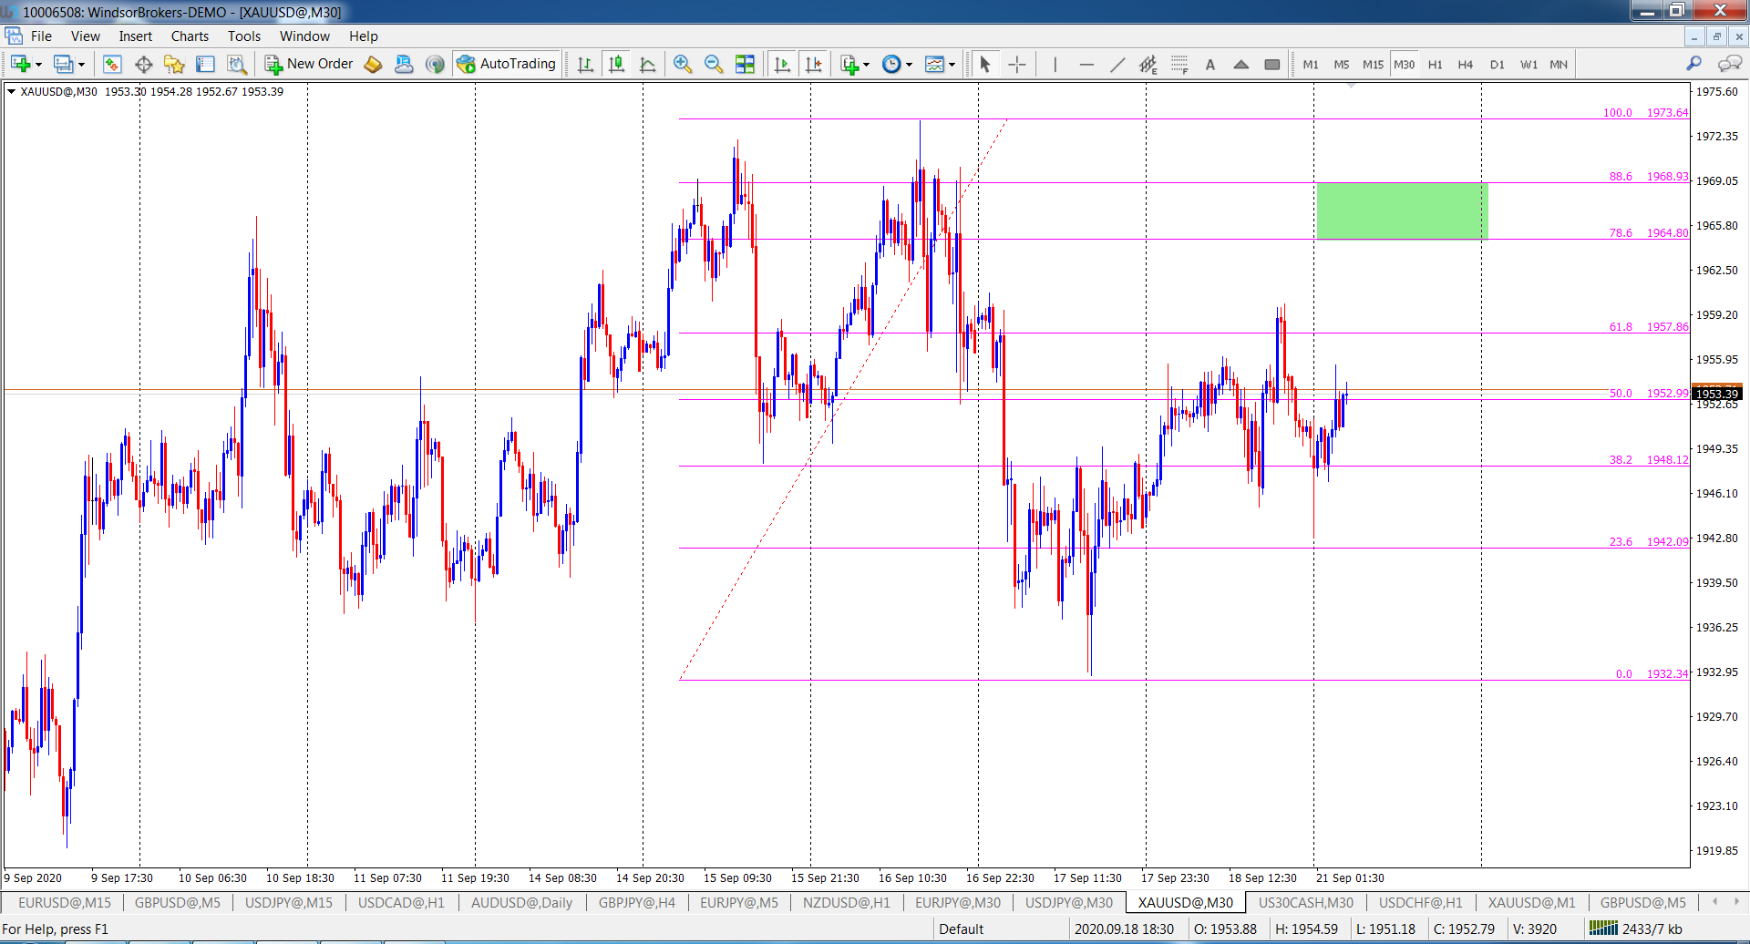Open the Charts menu
Screen dimensions: 1750x944
click(190, 36)
